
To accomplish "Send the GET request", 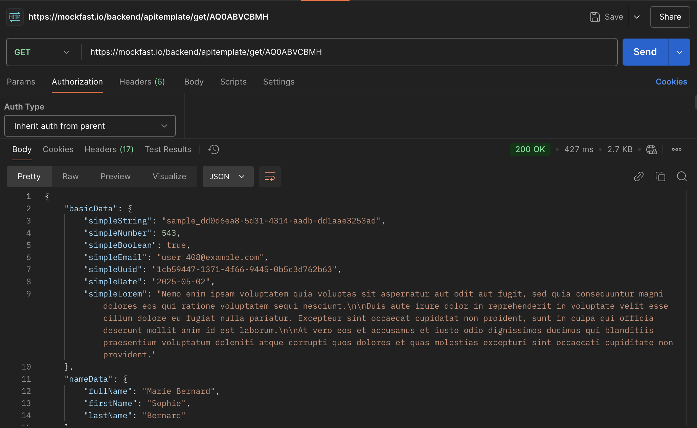I will click(x=645, y=52).
